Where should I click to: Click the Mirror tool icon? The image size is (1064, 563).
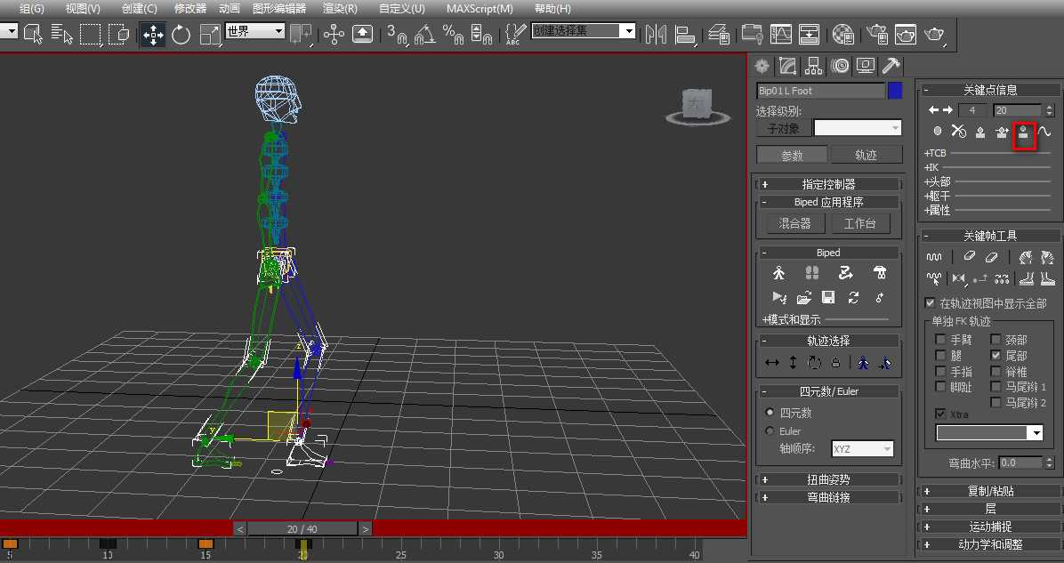pyautogui.click(x=656, y=34)
